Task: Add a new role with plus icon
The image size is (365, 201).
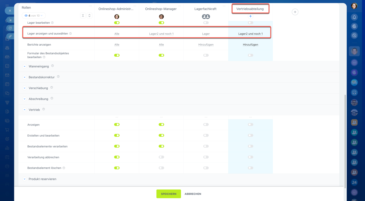Action: (x=295, y=12)
